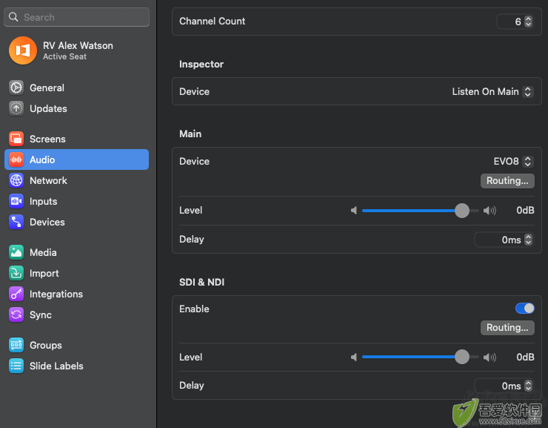This screenshot has width=548, height=428.
Task: Adjust the Channel Count stepper arrows
Action: coord(528,22)
